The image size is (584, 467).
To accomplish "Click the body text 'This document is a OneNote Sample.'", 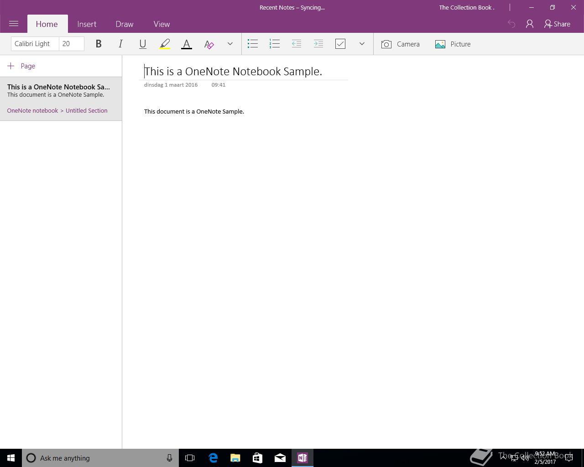I will point(194,111).
